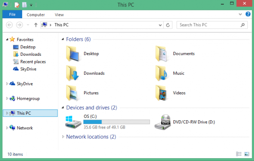Open Recent places under Favorites
Viewport: 254px width, 161px height.
pyautogui.click(x=33, y=62)
